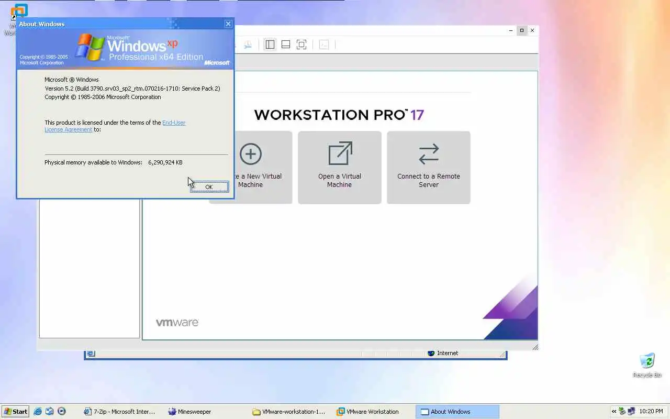The height and width of the screenshot is (419, 670).
Task: Click the network connection tray icon
Action: tap(631, 412)
